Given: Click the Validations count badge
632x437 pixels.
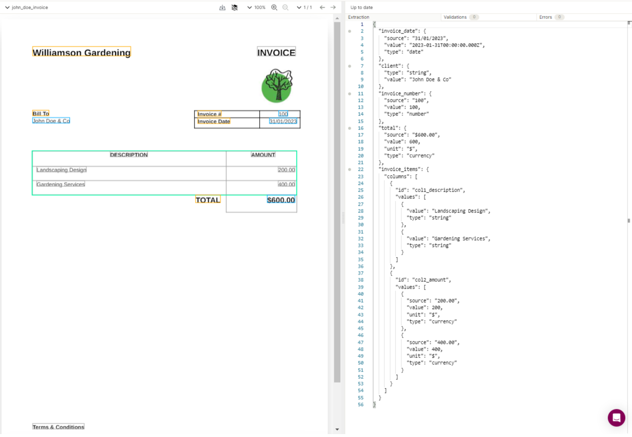Looking at the screenshot, I should click(474, 17).
